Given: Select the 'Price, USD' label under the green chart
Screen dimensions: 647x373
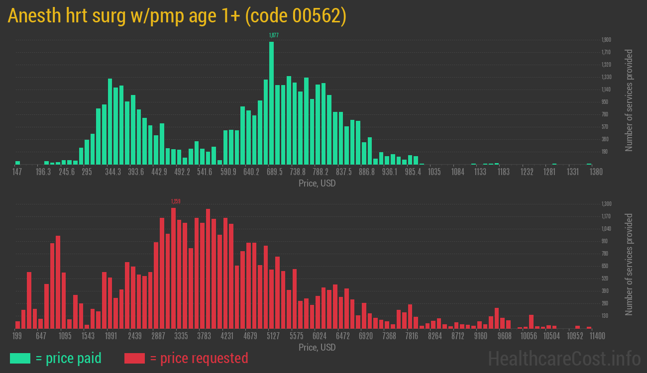Looking at the screenshot, I should tap(317, 184).
